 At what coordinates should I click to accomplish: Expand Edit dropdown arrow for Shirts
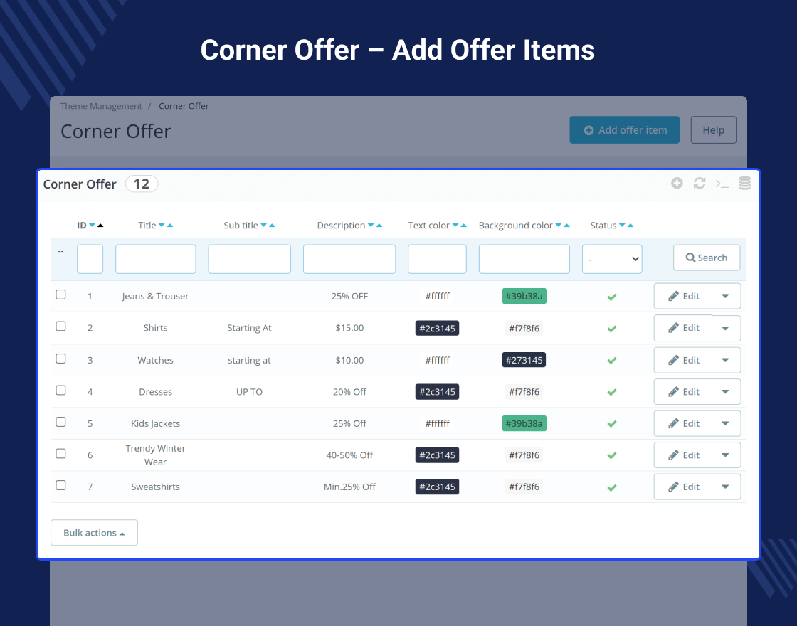pyautogui.click(x=725, y=328)
